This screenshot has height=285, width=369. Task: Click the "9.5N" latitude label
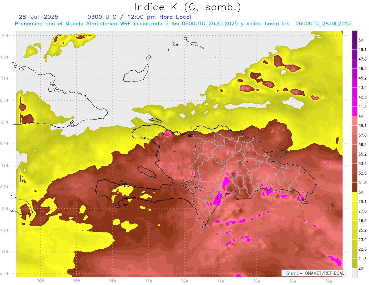[x=4, y=144]
